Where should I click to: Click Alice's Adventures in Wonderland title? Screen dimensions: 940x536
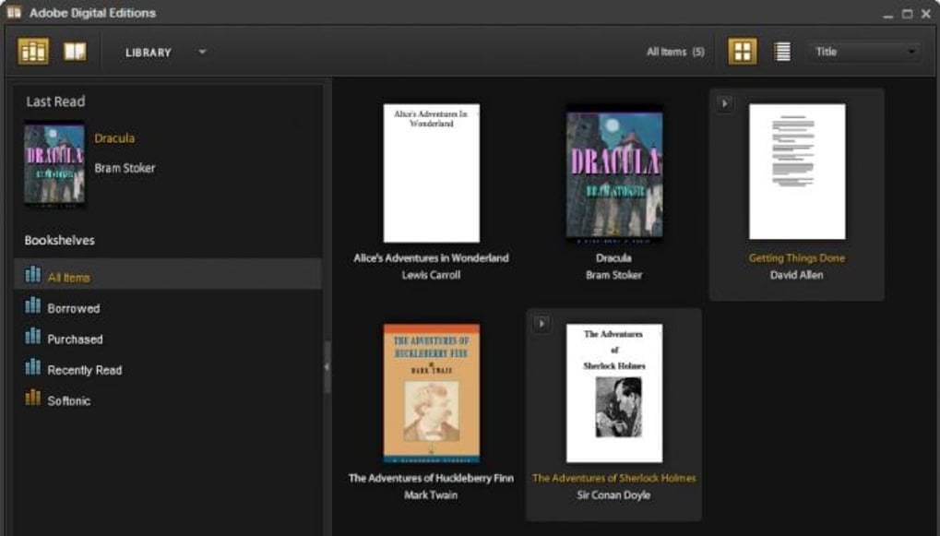[x=431, y=257]
